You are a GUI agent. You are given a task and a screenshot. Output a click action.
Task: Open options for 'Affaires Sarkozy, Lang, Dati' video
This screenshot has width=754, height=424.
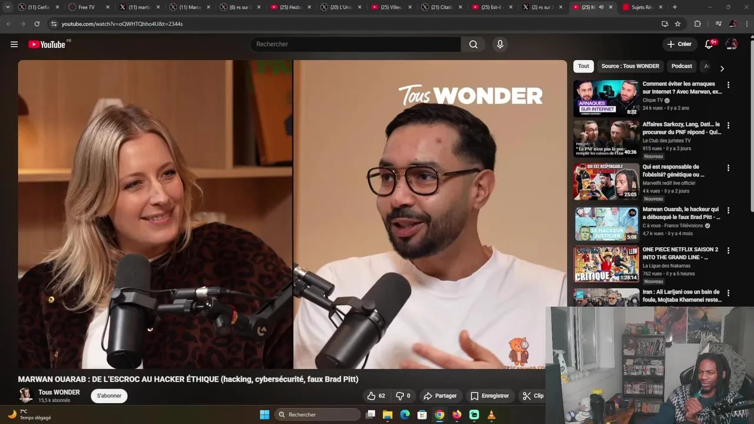pyautogui.click(x=728, y=125)
